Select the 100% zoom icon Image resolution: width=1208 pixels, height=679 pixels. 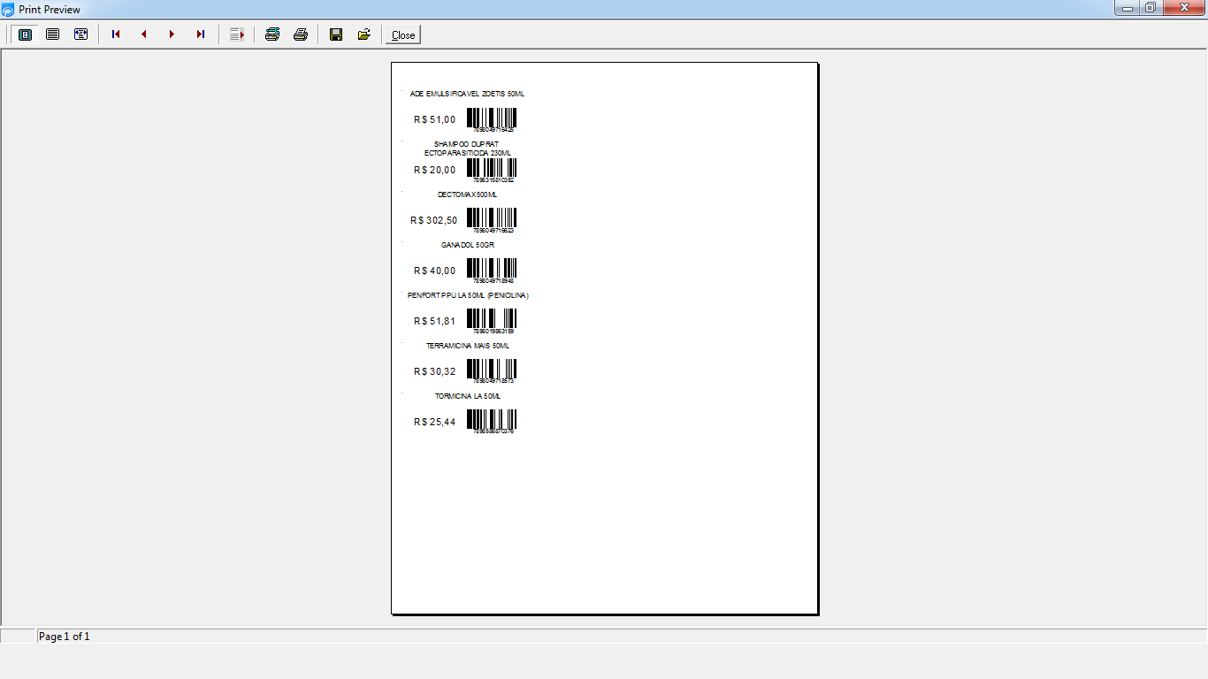(53, 34)
